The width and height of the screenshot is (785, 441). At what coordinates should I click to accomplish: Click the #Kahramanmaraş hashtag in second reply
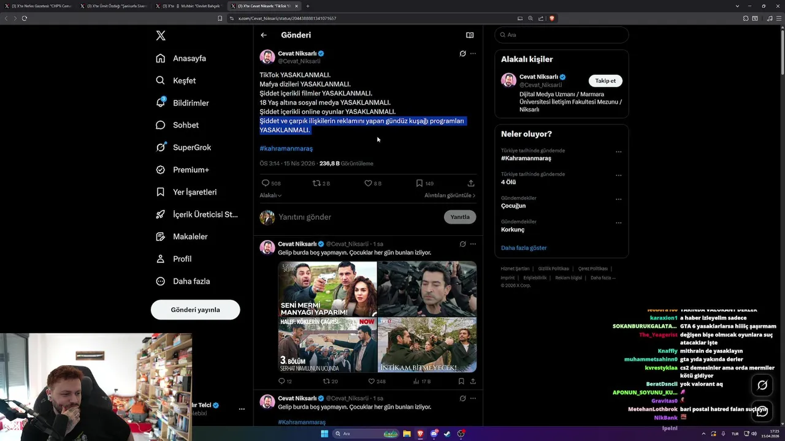tap(302, 422)
